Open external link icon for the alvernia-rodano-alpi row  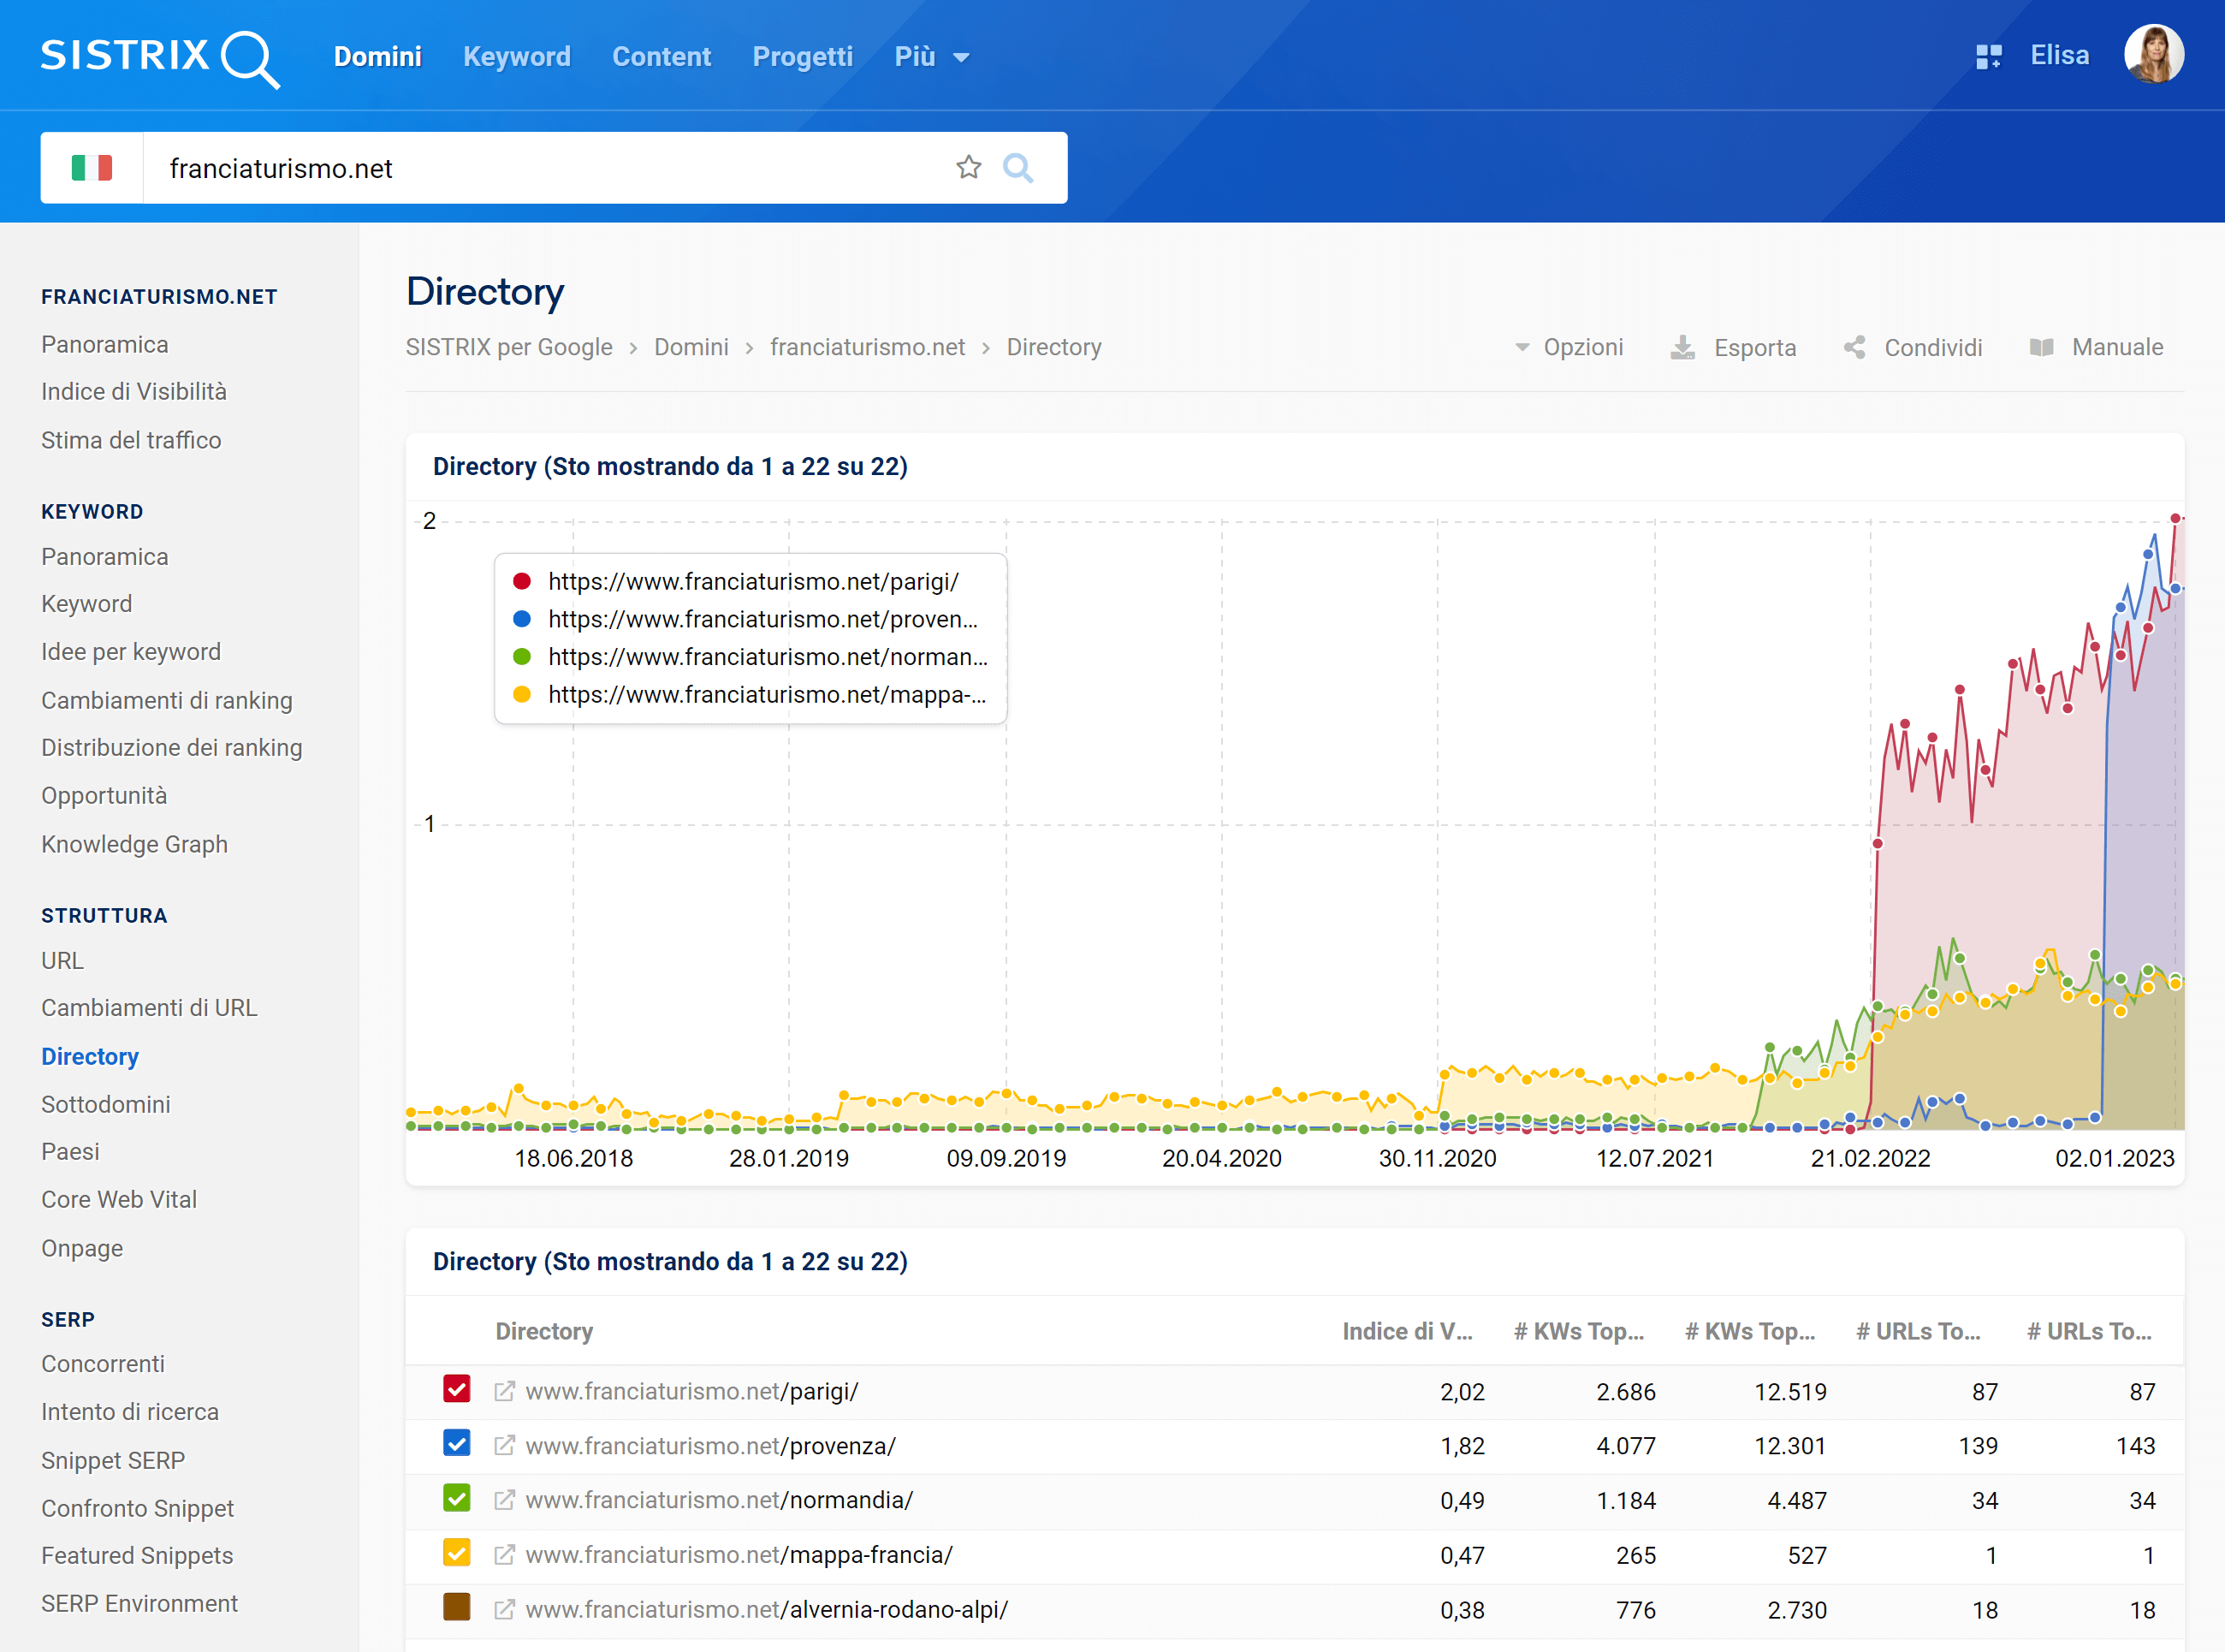[x=505, y=1609]
